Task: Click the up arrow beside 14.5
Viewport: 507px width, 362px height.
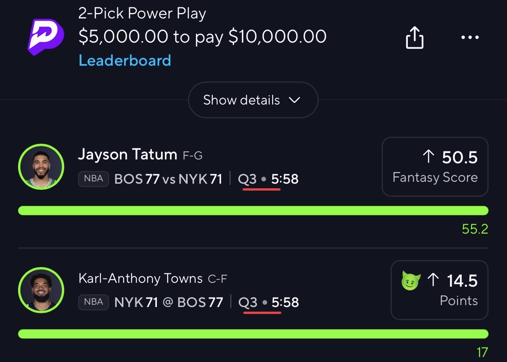Action: click(433, 280)
